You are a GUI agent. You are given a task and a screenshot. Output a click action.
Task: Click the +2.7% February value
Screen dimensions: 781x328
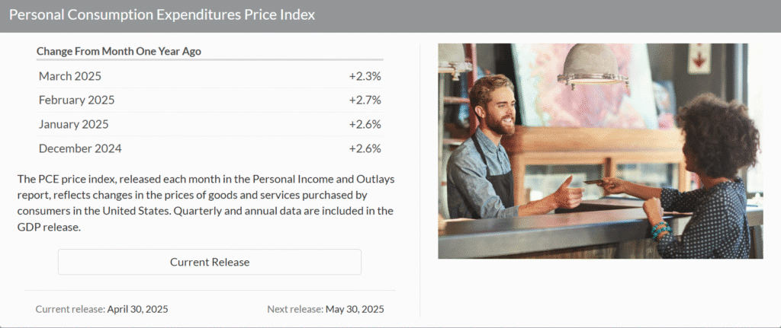click(365, 100)
